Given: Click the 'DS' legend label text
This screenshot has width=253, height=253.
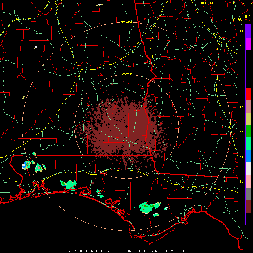Looking at the screenshot, I should (x=241, y=169).
